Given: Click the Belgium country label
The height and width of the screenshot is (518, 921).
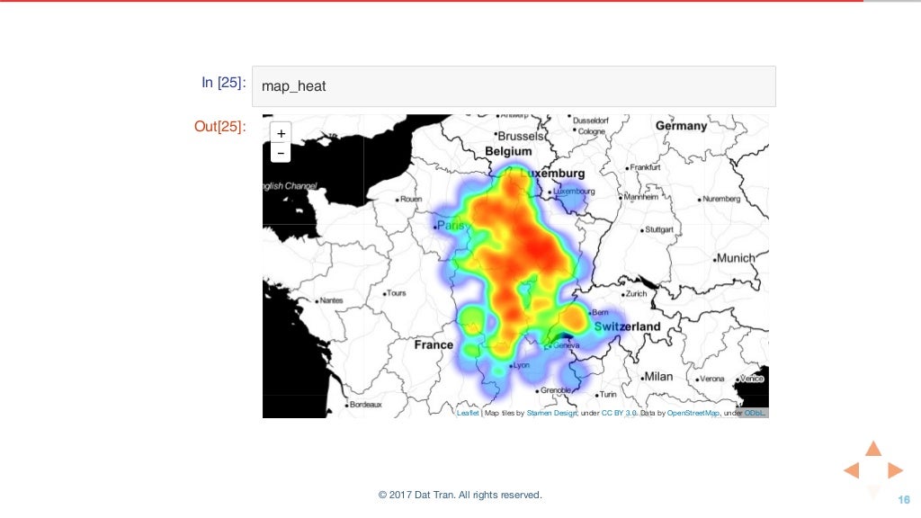Looking at the screenshot, I should tap(508, 151).
